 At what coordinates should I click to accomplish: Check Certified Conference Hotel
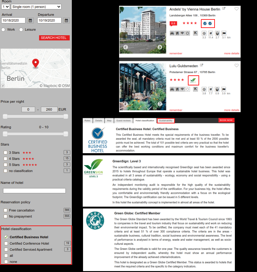coord(6,243)
